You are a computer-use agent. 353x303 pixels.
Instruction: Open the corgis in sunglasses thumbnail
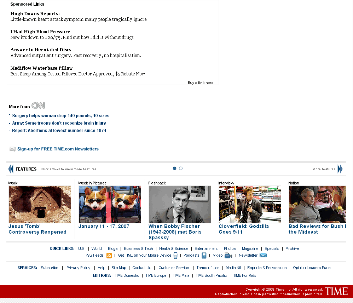point(110,204)
